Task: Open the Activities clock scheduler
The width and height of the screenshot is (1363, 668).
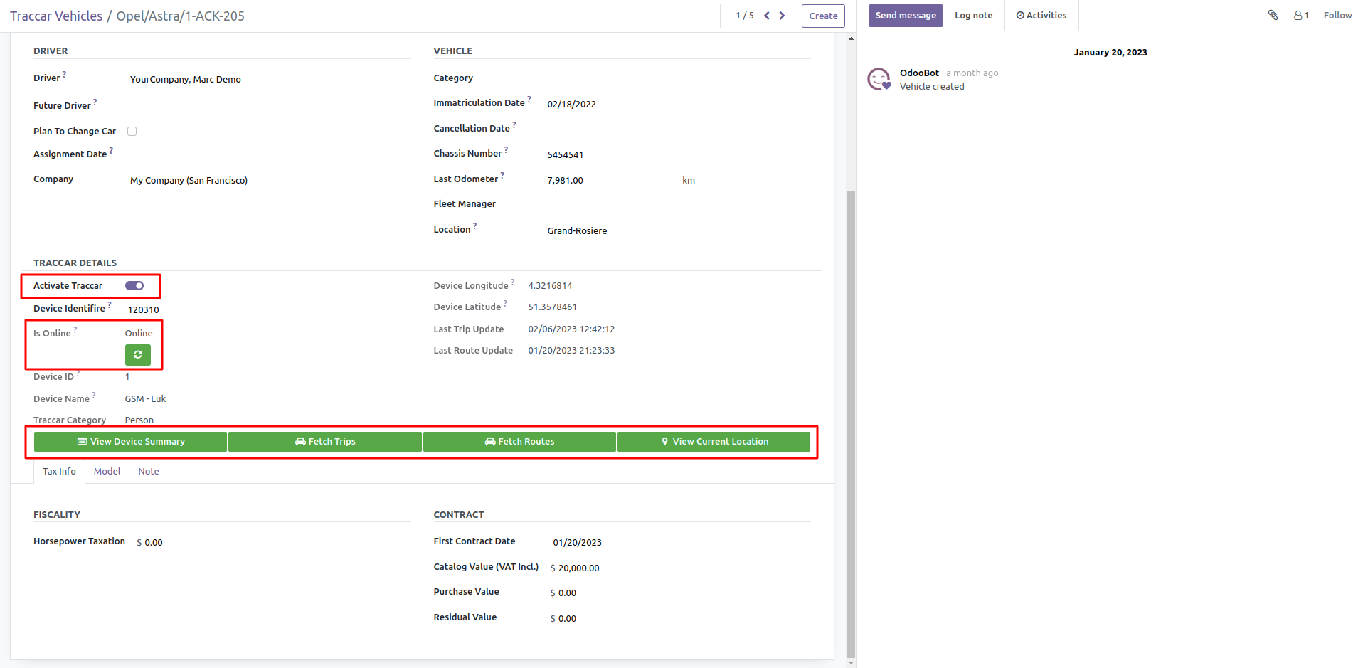Action: pos(1041,15)
